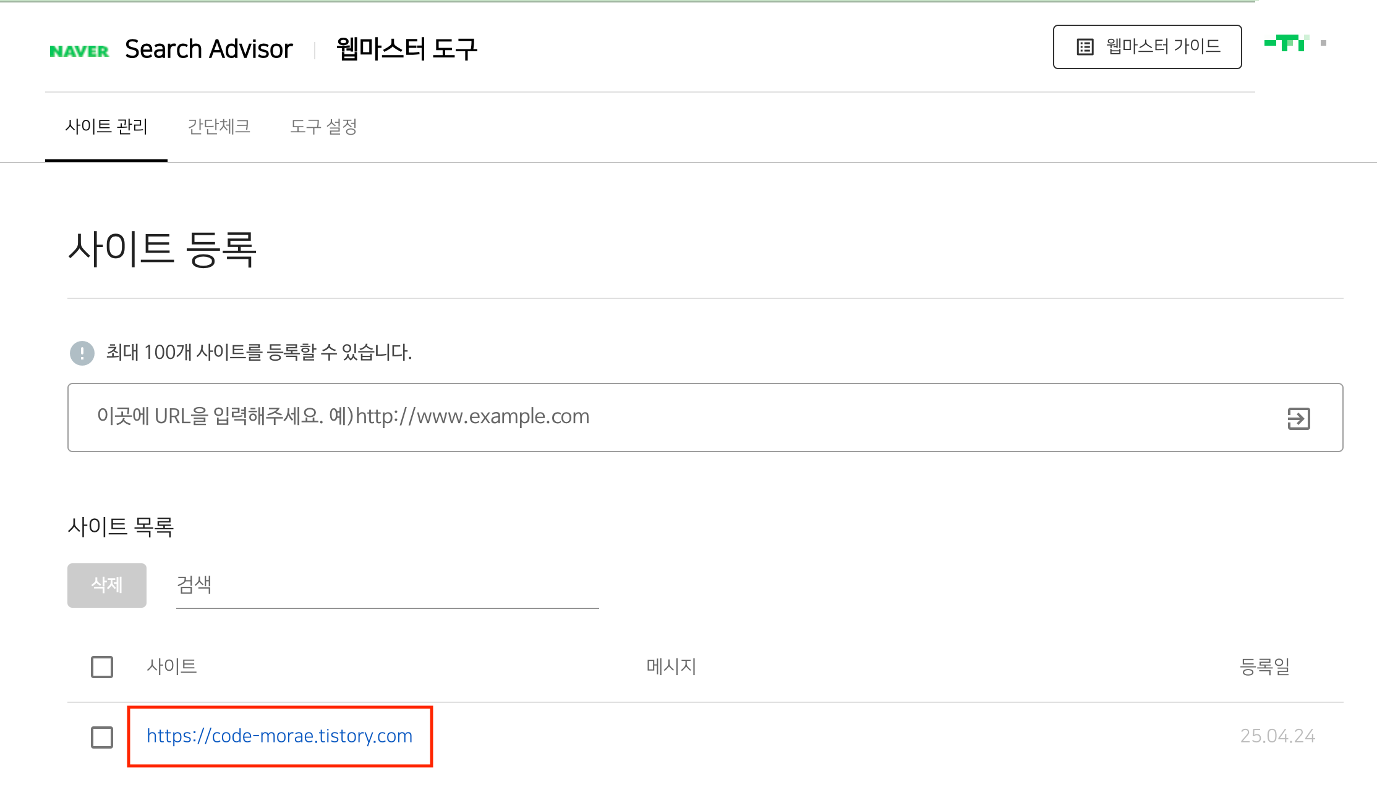Go to the 웹마스터 도구 title link

pos(406,49)
